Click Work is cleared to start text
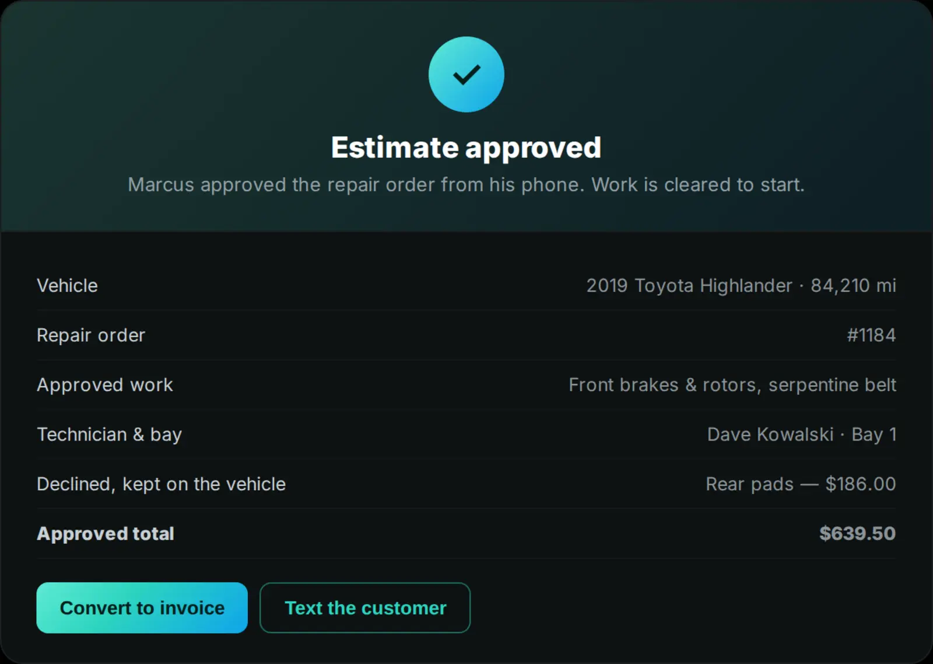This screenshot has width=933, height=664. pos(698,185)
